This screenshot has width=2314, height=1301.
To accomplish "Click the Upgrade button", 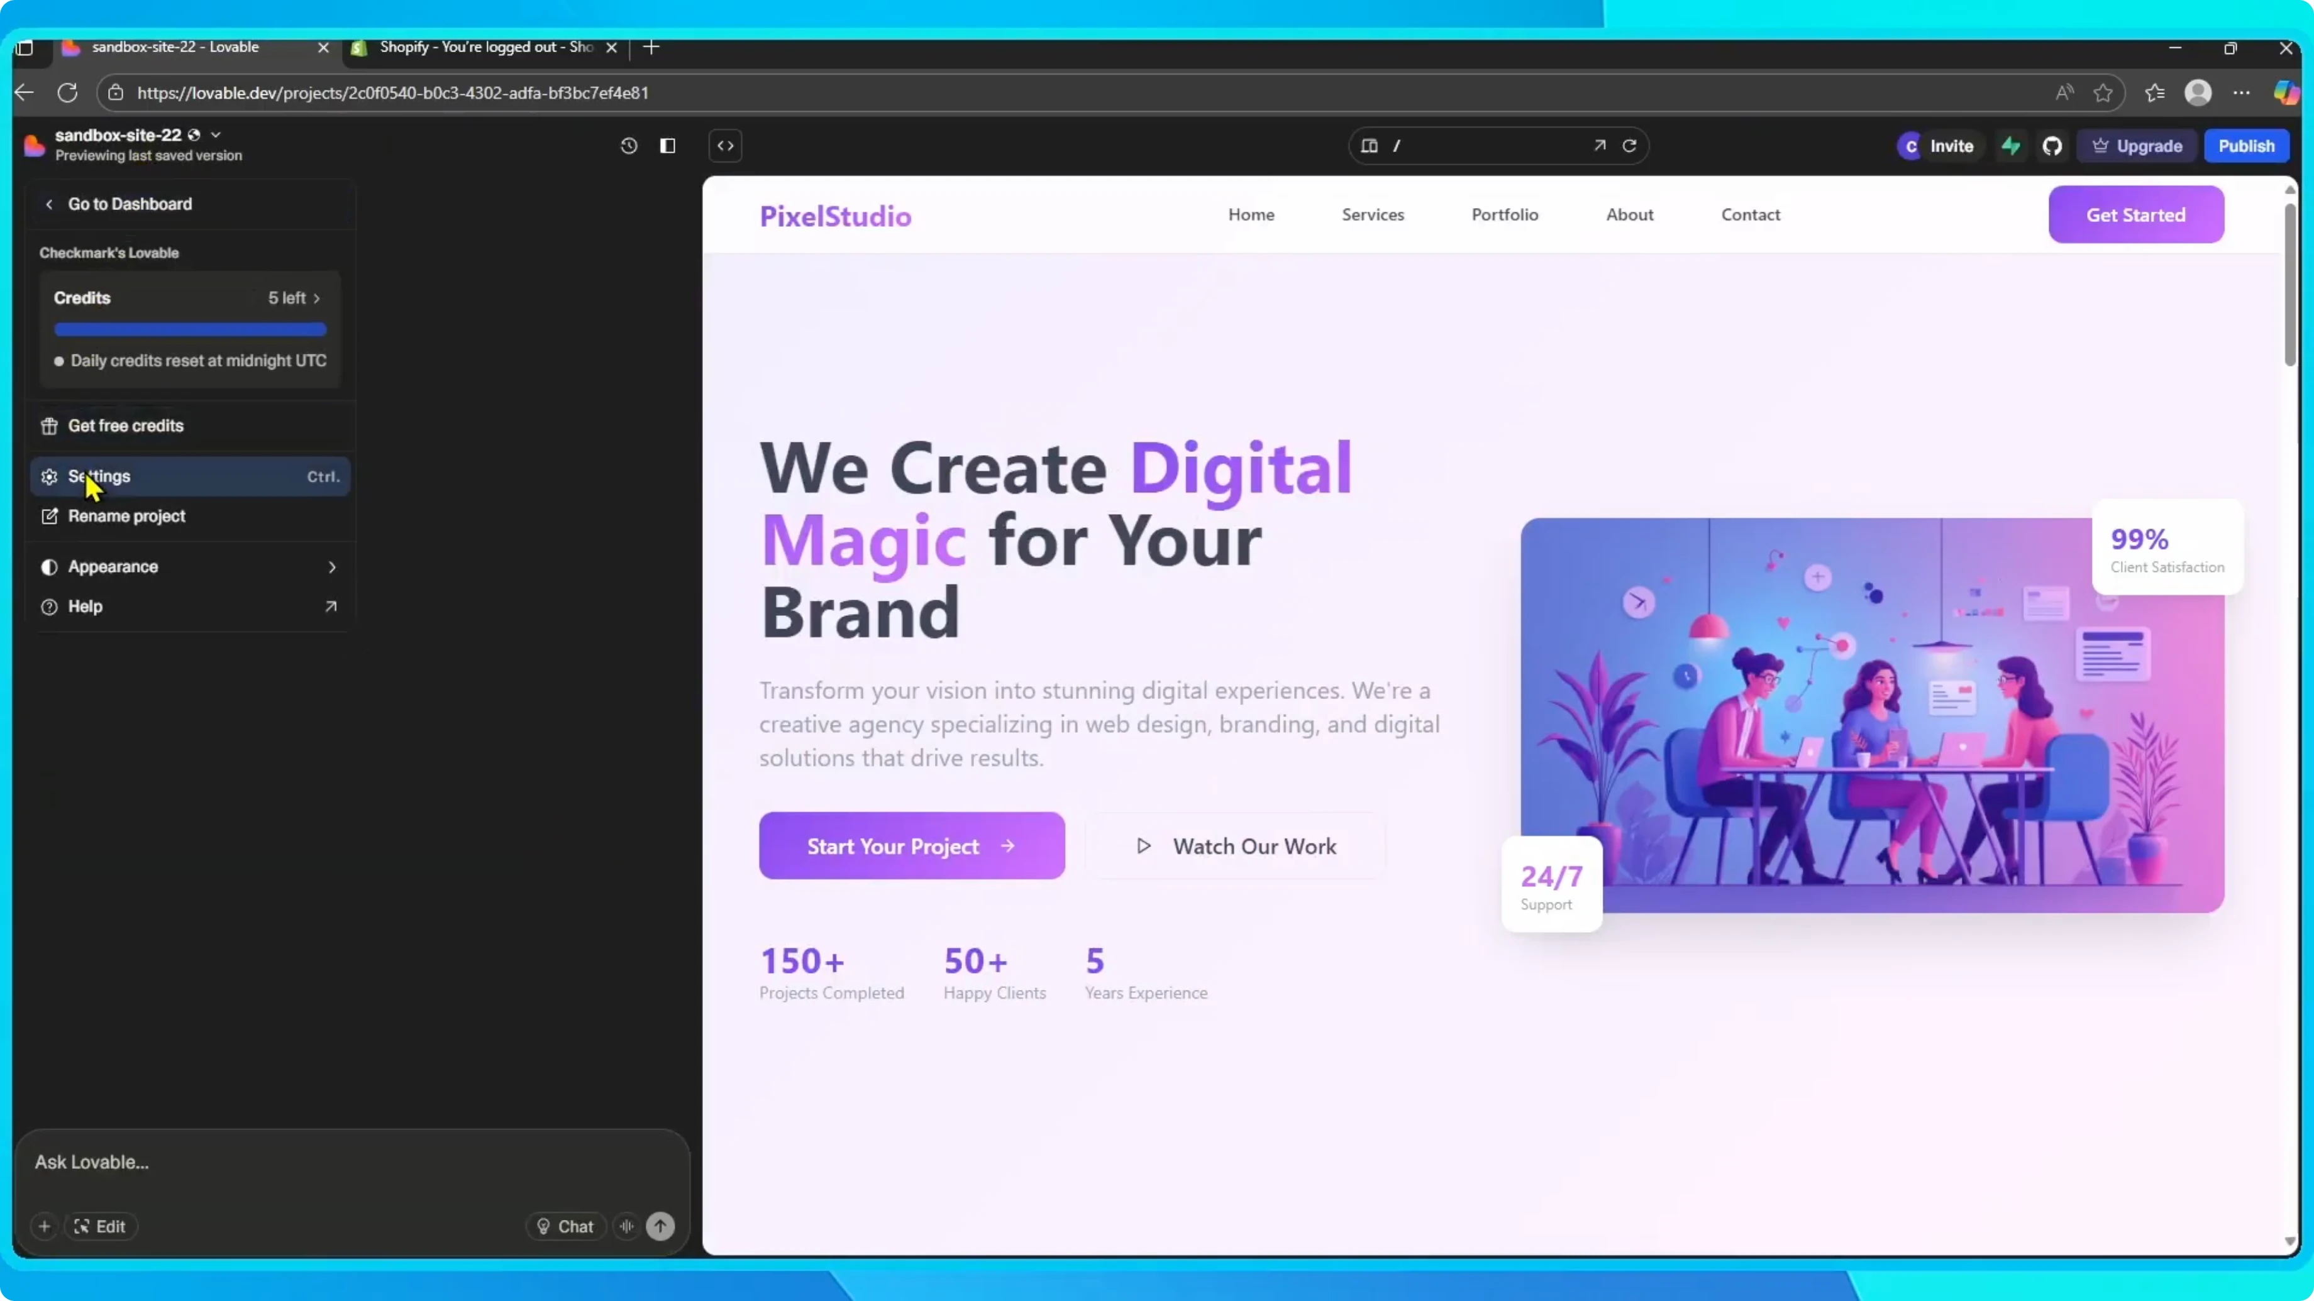I will [x=2137, y=145].
